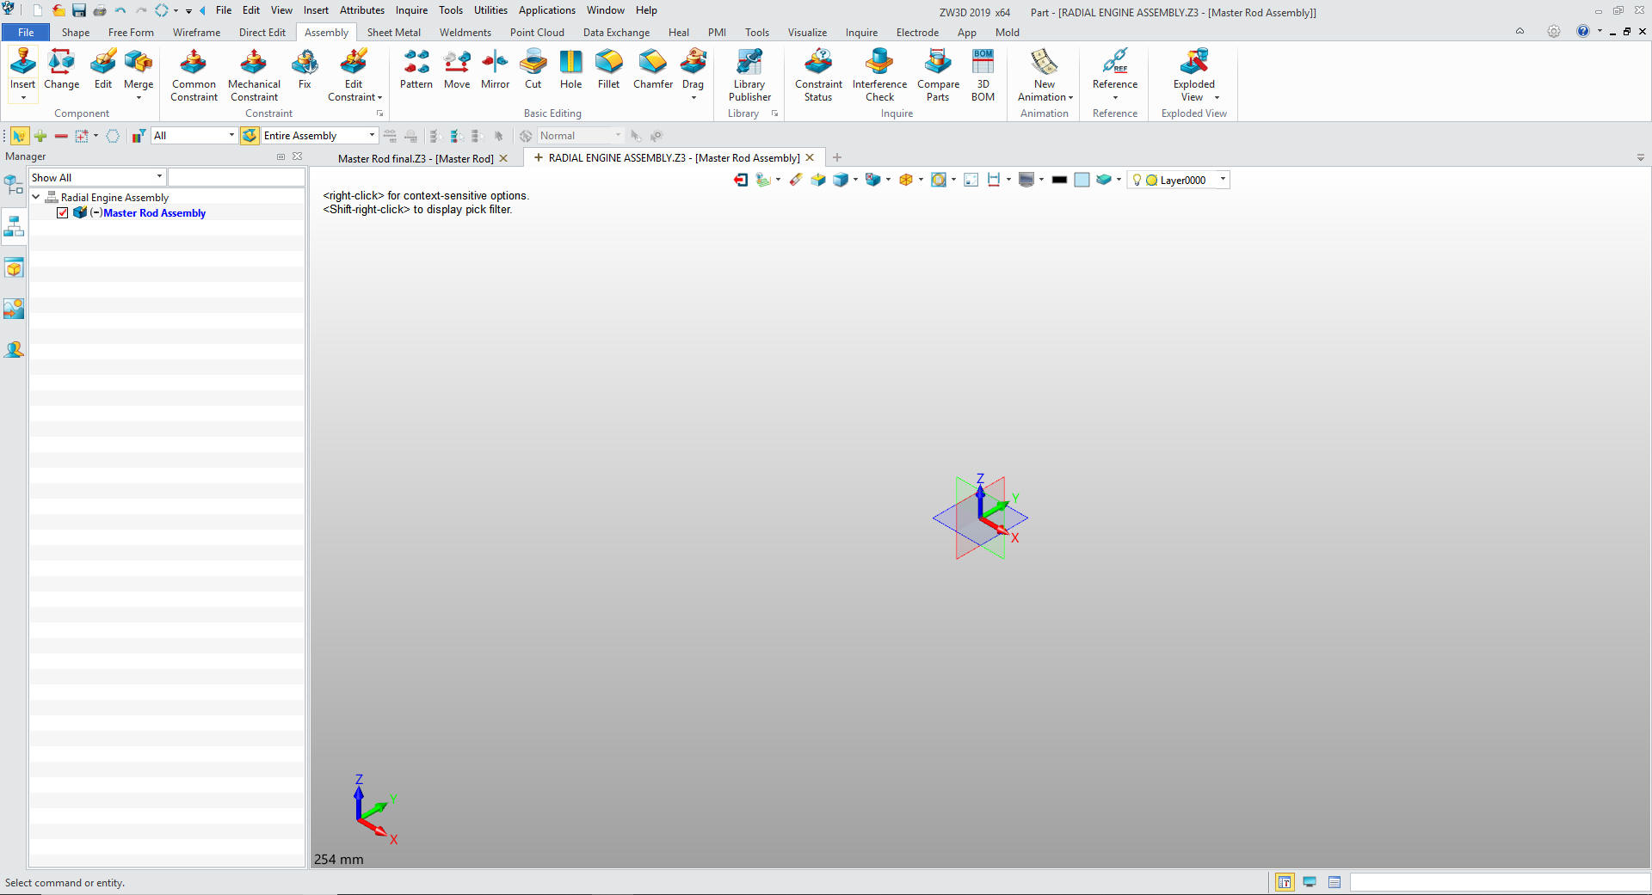Open the Layer0000 layer dropdown
Image resolution: width=1652 pixels, height=895 pixels.
click(1223, 180)
